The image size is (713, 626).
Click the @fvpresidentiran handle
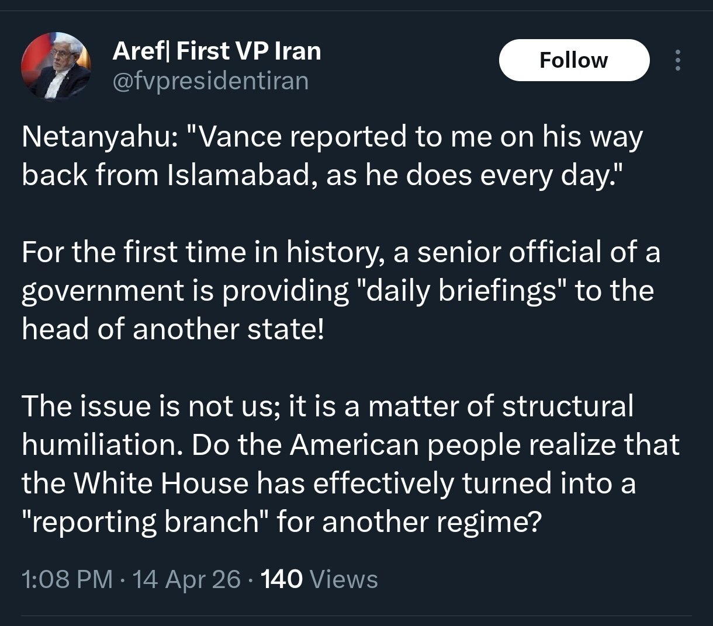coord(209,81)
